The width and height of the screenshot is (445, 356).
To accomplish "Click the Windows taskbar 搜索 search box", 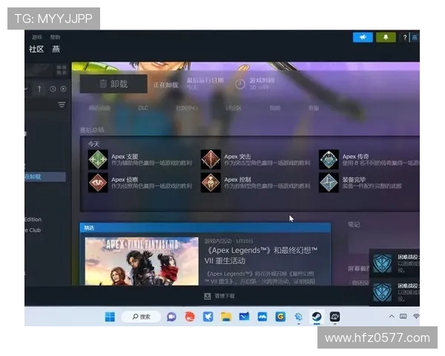I will click(142, 317).
